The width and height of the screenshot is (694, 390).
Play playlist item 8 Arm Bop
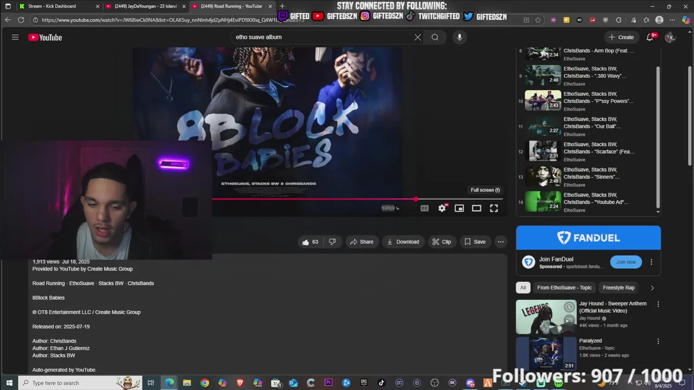[588, 53]
